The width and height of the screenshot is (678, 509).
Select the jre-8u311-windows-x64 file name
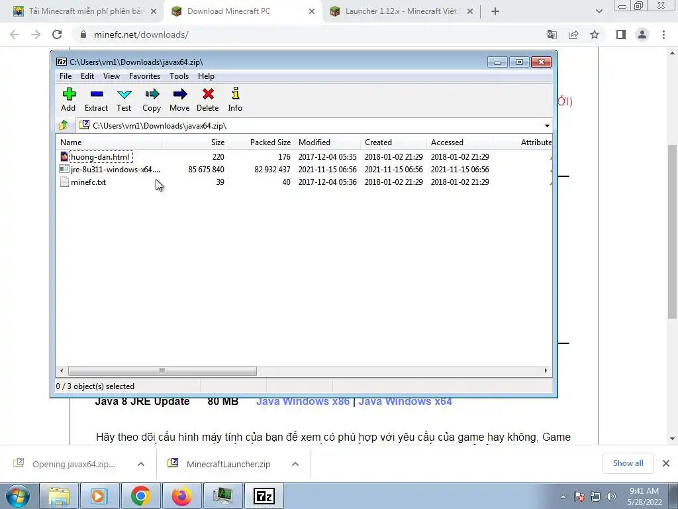pyautogui.click(x=115, y=169)
